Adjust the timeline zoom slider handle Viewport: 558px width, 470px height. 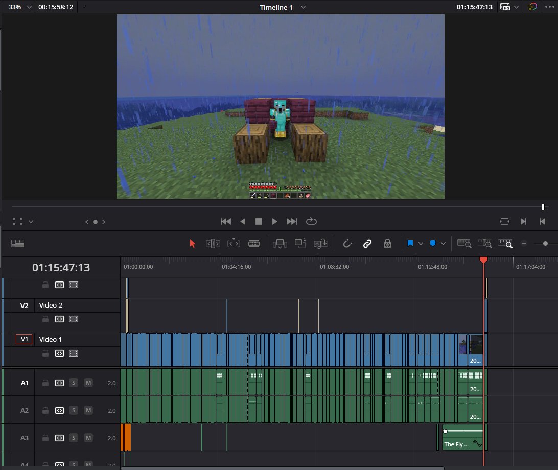click(x=545, y=244)
